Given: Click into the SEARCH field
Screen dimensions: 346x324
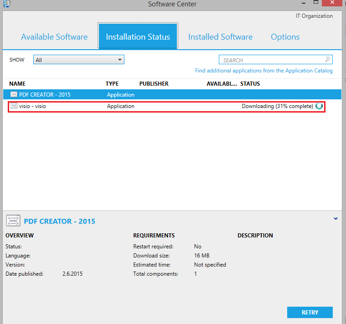Looking at the screenshot, I should coord(276,60).
